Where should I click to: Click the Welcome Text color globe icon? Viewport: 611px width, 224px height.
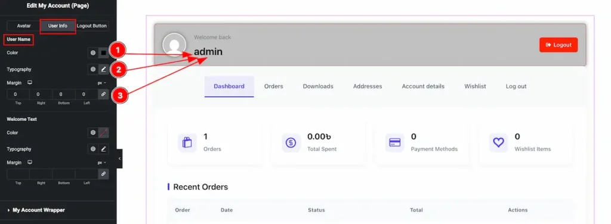(x=92, y=133)
